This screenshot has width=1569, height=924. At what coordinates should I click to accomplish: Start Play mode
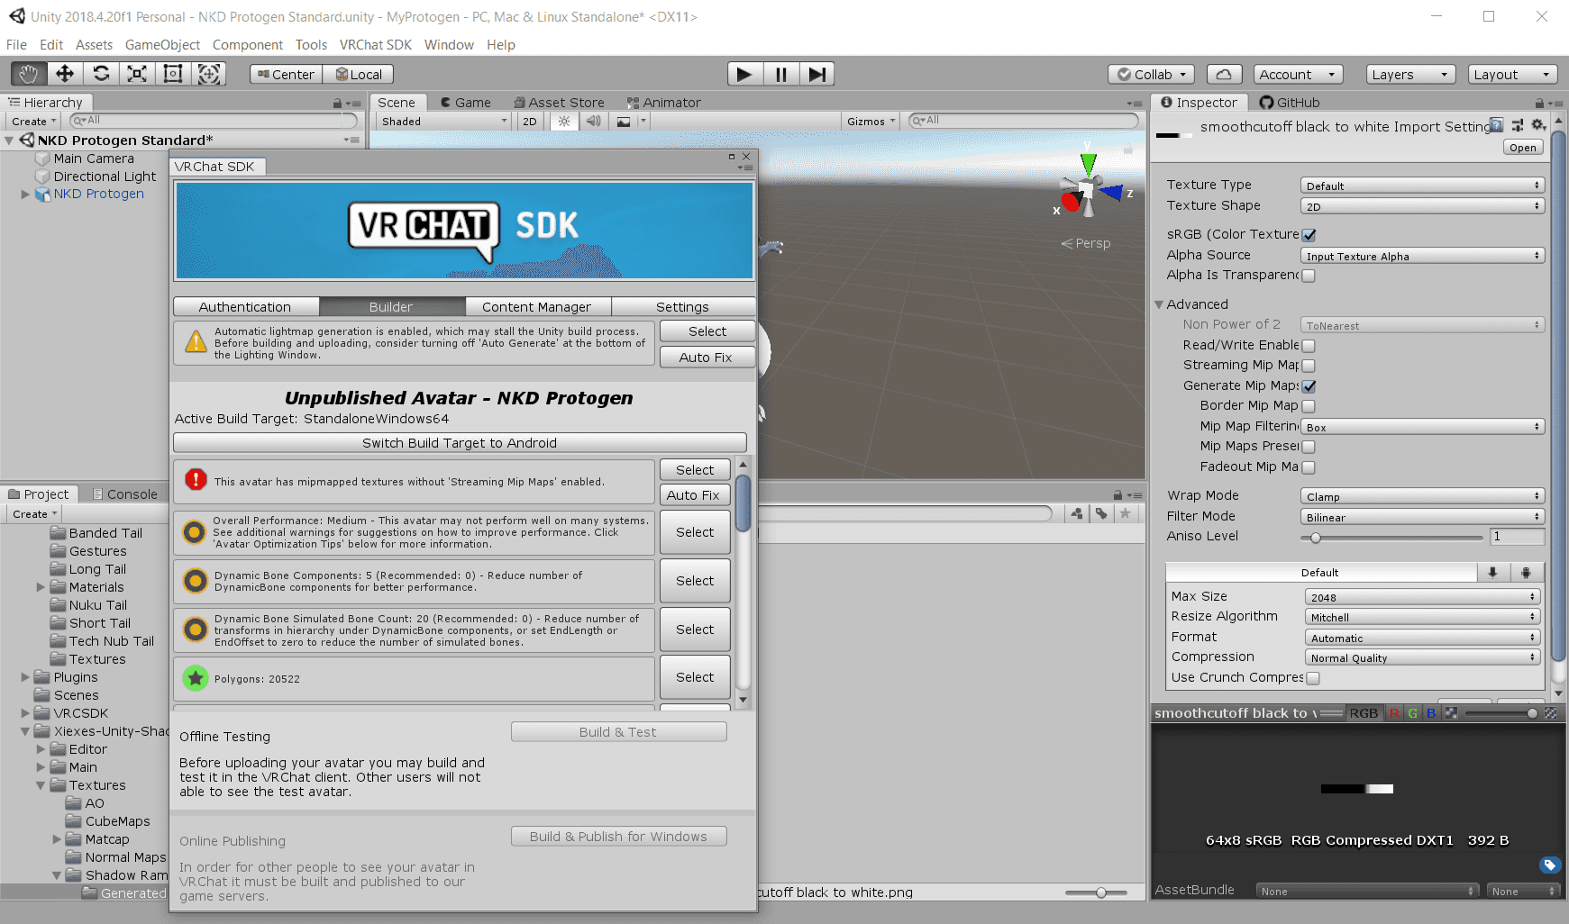tap(744, 74)
